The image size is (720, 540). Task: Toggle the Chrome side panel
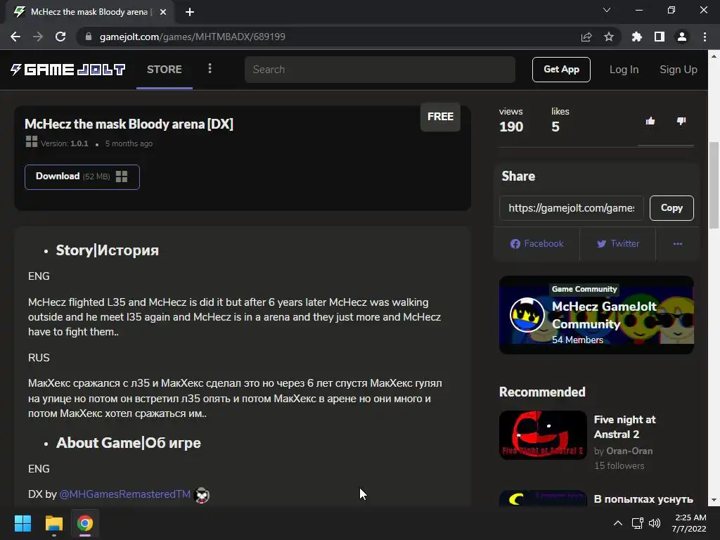point(660,37)
